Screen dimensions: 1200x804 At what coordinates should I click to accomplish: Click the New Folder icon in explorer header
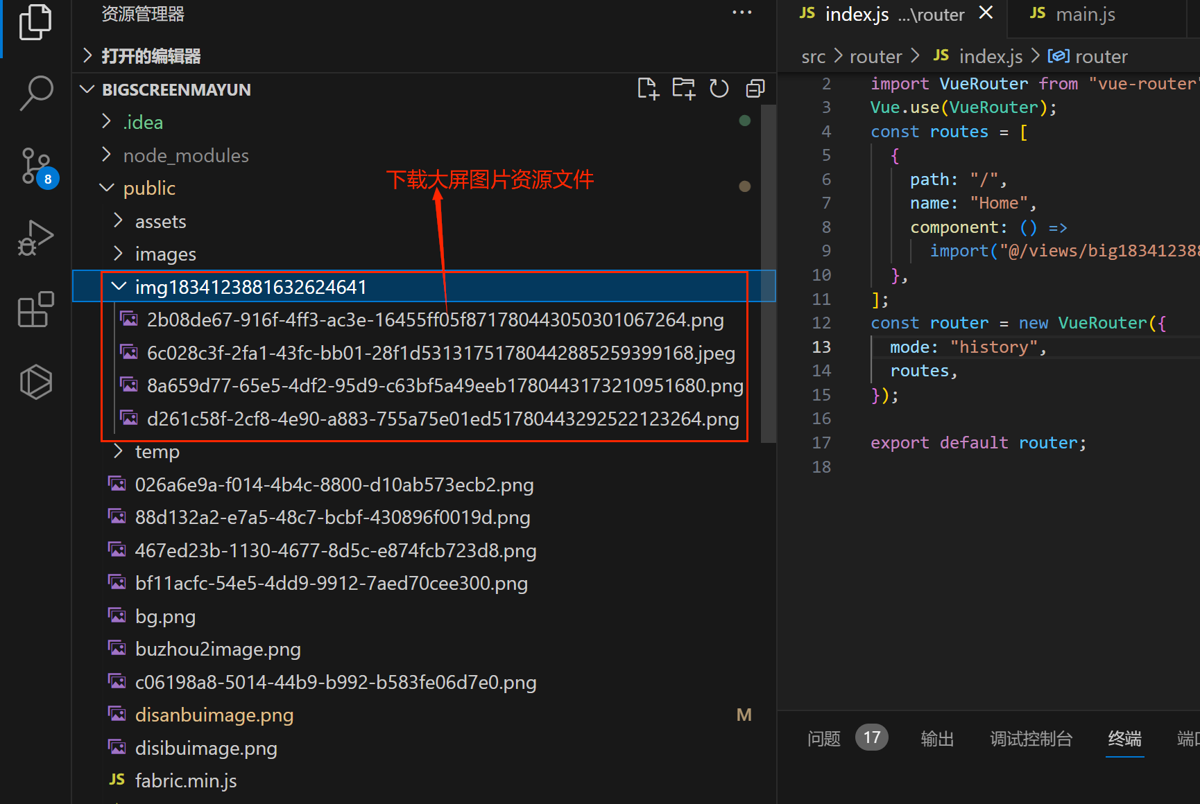tap(683, 89)
